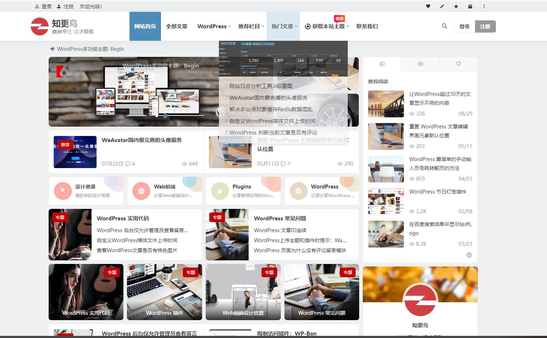Click the round WordPress logo icon in the category card
Screen dimensions: 547x338
pos(298,191)
